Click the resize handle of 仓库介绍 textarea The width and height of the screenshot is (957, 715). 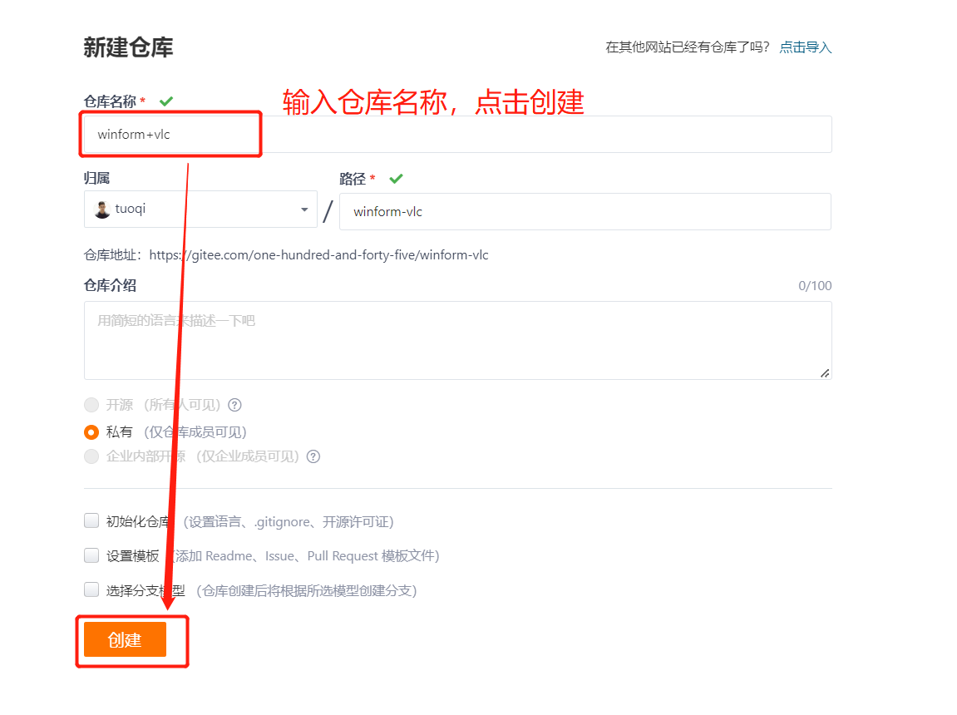point(826,372)
